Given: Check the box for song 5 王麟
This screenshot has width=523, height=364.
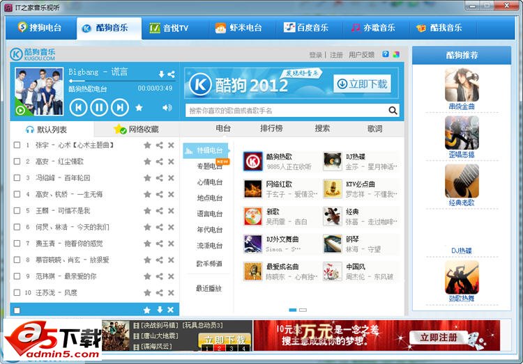Looking at the screenshot, I should coord(17,210).
